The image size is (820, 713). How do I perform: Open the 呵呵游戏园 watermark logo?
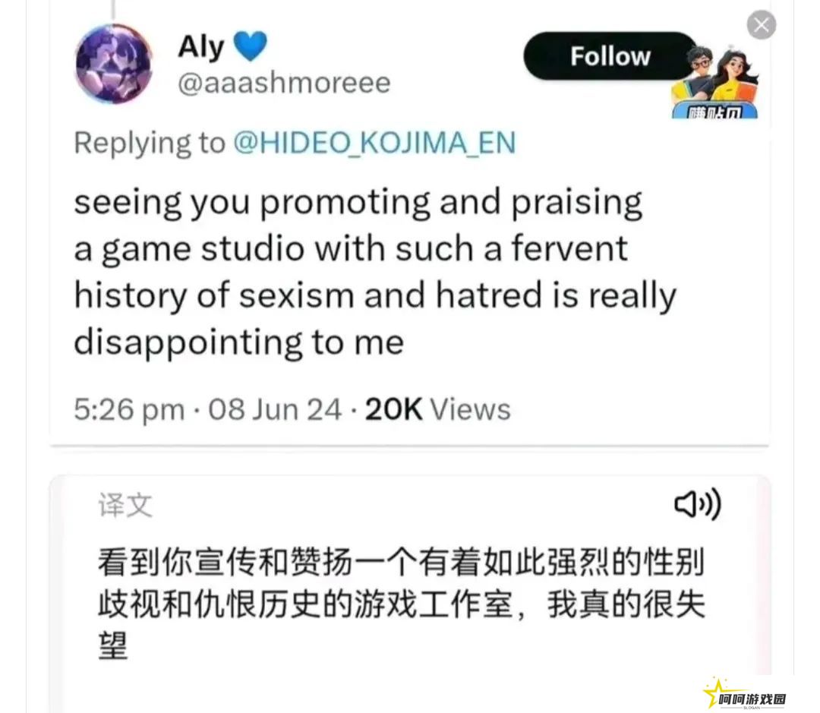(745, 694)
